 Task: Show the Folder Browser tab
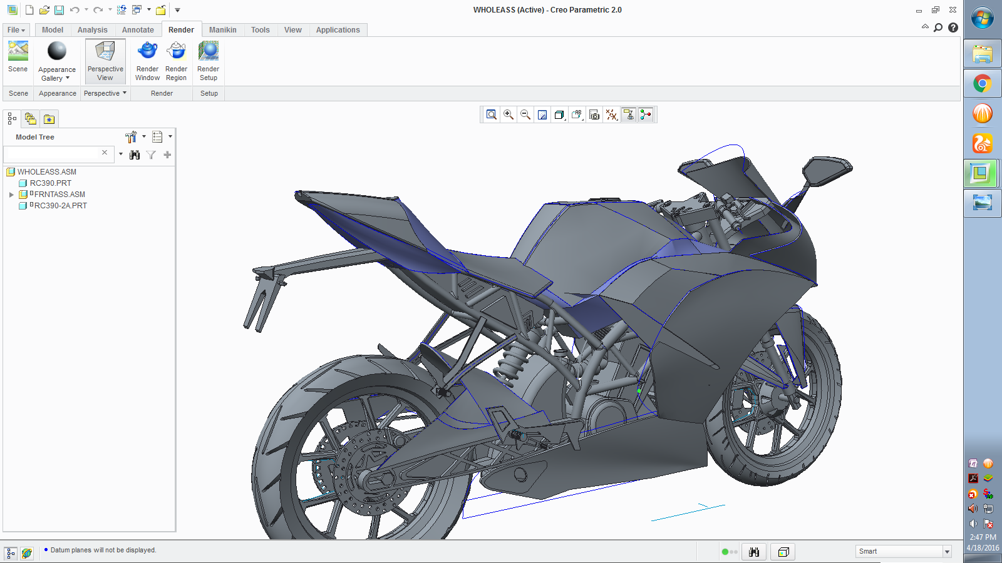coord(30,118)
